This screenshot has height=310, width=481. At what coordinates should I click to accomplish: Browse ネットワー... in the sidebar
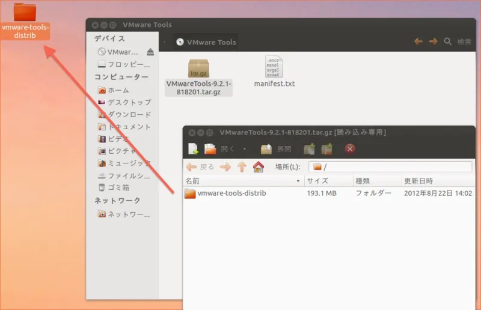124,214
